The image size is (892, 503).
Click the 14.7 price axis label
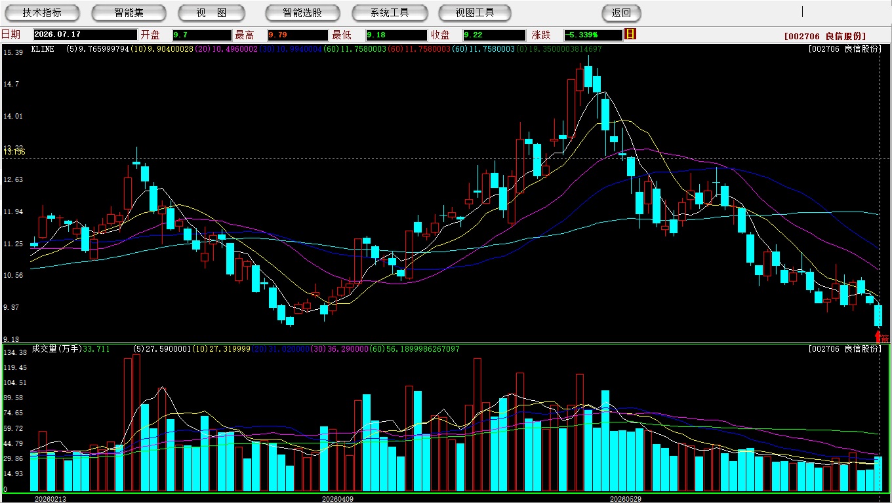pyautogui.click(x=10, y=84)
